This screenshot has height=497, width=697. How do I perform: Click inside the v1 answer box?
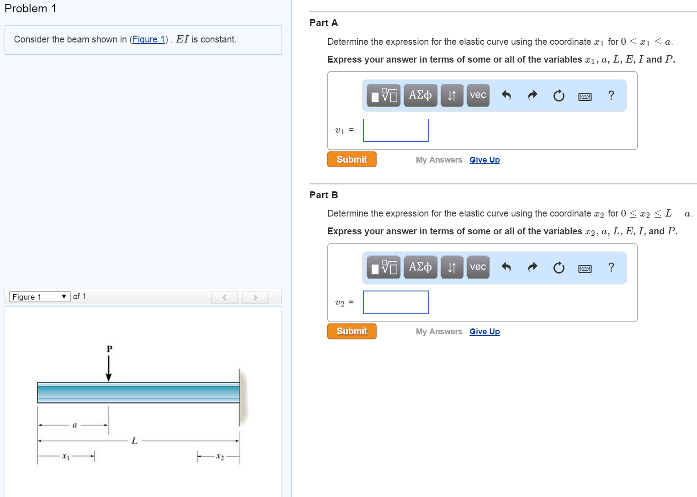395,130
